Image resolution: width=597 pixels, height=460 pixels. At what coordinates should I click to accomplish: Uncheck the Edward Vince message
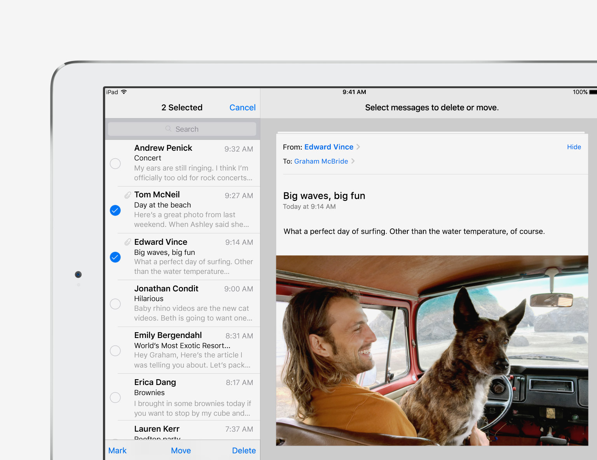(115, 257)
